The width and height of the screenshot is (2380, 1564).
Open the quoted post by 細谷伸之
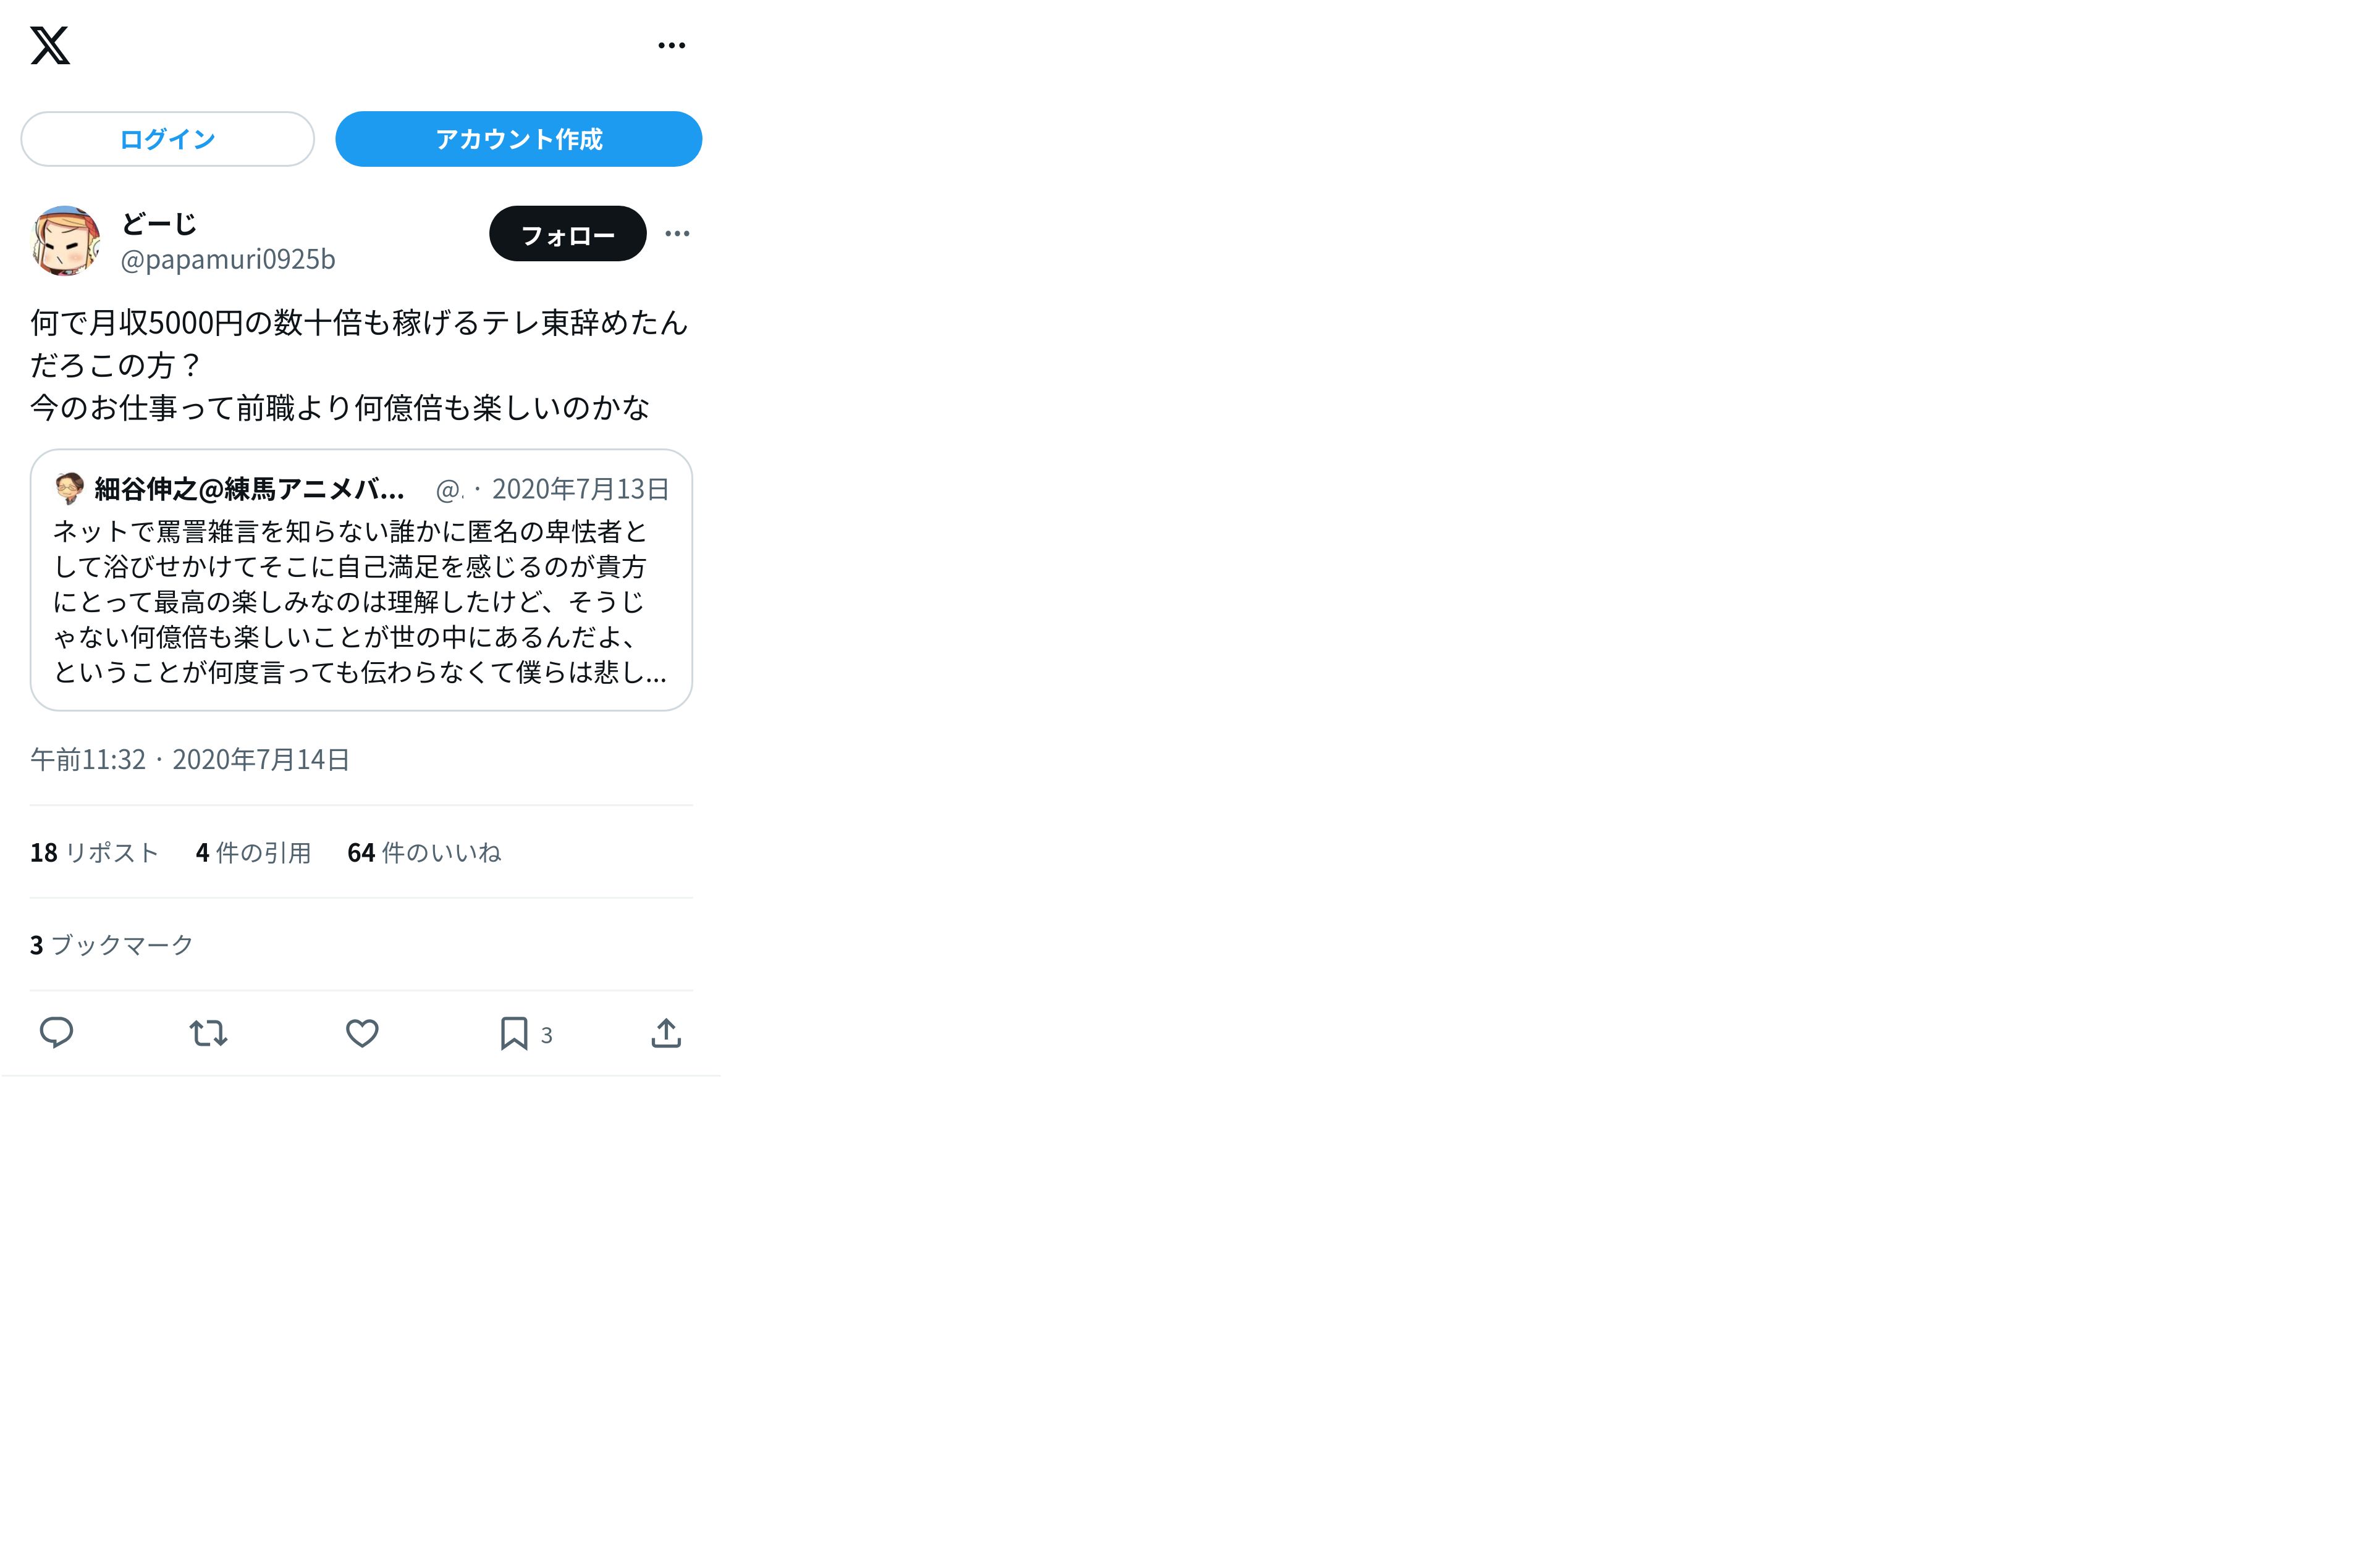[x=361, y=580]
